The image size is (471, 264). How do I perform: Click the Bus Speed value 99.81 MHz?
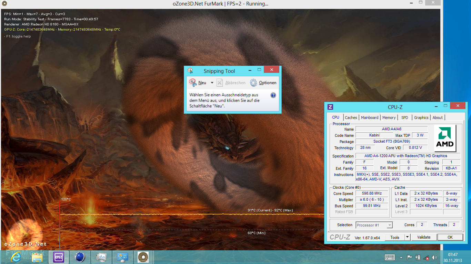(x=372, y=206)
